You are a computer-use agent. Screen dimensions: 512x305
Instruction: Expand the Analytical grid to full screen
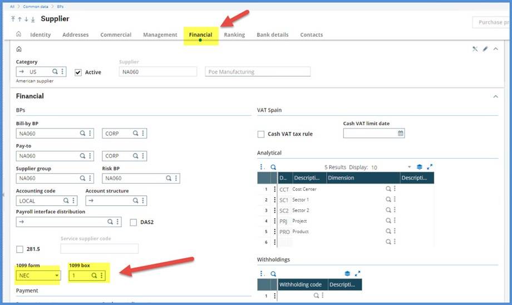[x=429, y=167]
